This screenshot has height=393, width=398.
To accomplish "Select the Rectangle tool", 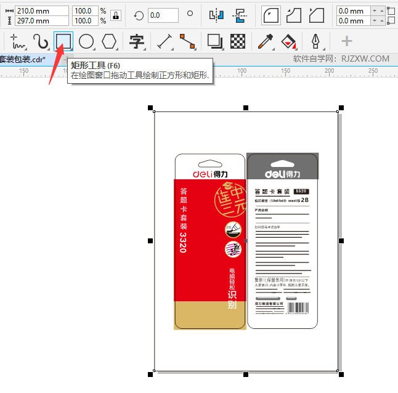I will pyautogui.click(x=63, y=41).
